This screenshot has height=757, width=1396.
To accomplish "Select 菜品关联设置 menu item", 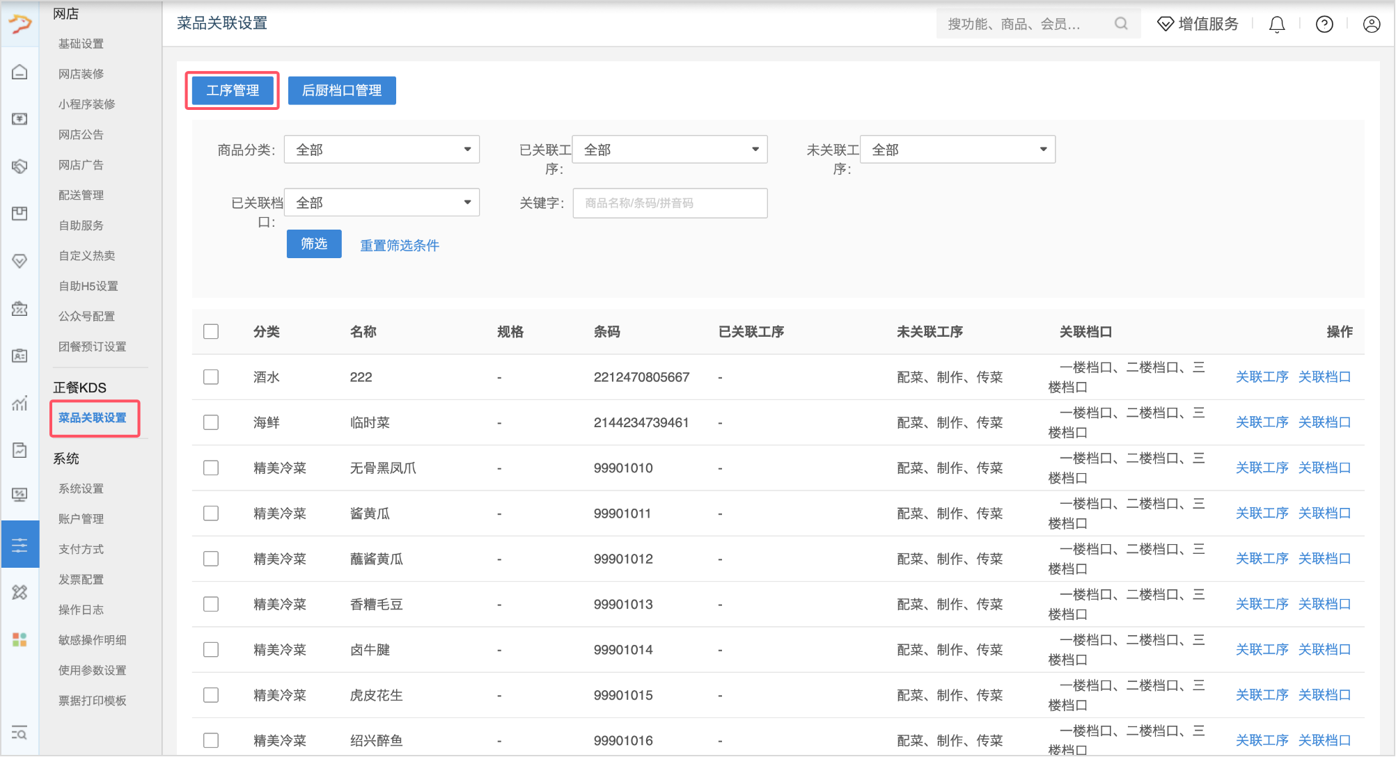I will [x=93, y=417].
